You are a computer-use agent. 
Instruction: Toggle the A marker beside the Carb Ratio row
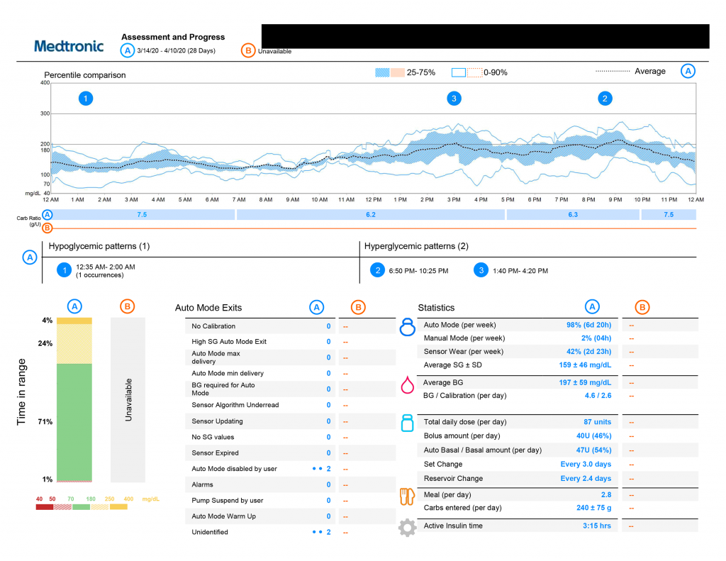pos(47,214)
